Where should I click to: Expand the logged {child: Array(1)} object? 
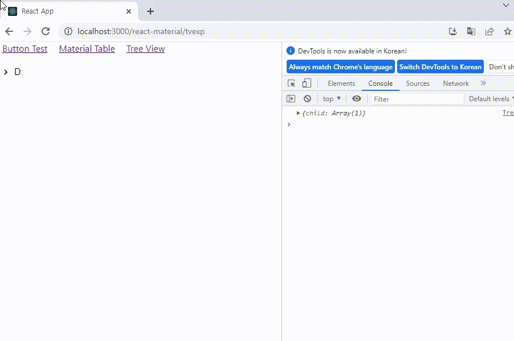coord(298,113)
